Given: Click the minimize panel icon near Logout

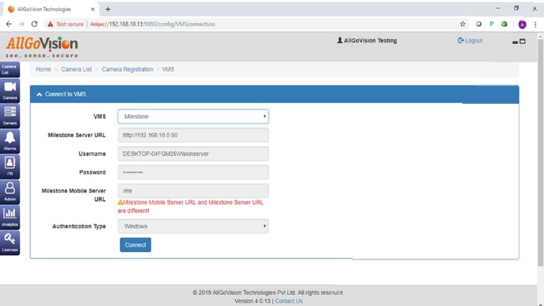Looking at the screenshot, I should pyautogui.click(x=515, y=42).
